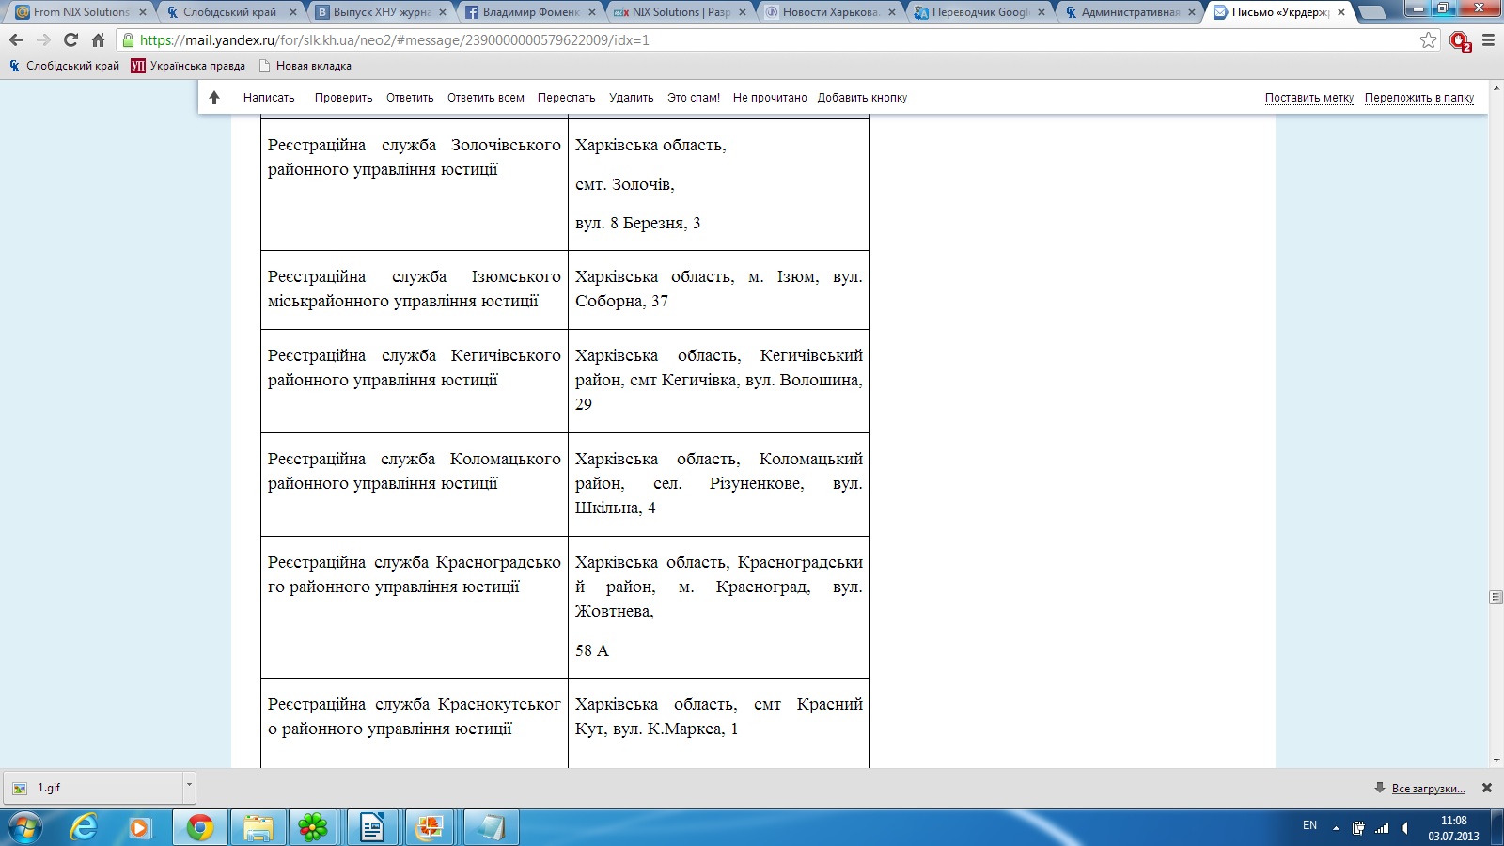Click the browser back arrow
Viewport: 1504px width, 846px height.
pyautogui.click(x=16, y=40)
